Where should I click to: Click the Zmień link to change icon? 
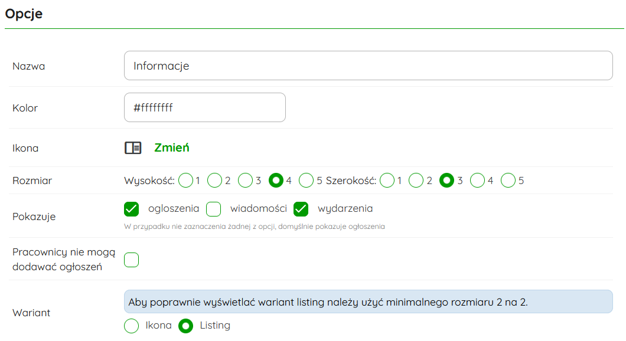point(172,148)
